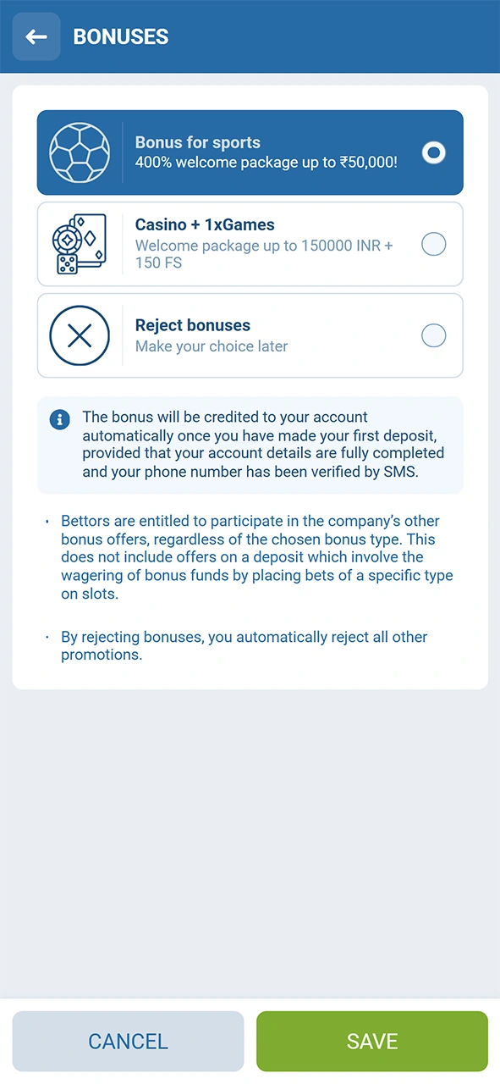Click the BONUSES header title

pos(121,37)
